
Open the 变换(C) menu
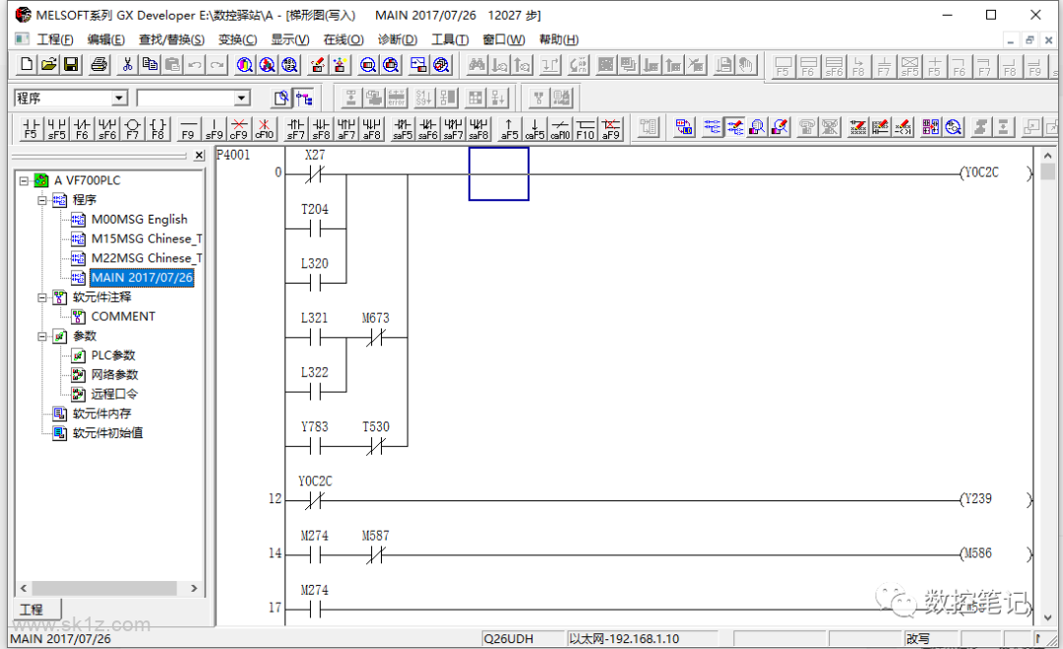pyautogui.click(x=237, y=39)
